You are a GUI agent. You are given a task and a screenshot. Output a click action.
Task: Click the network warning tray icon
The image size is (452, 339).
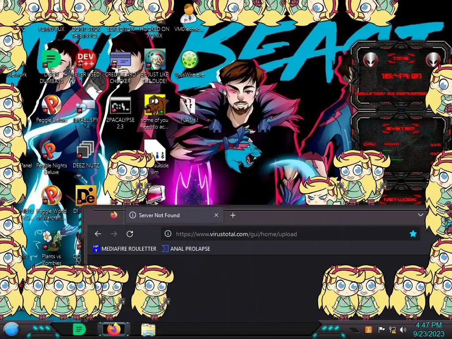point(392,329)
